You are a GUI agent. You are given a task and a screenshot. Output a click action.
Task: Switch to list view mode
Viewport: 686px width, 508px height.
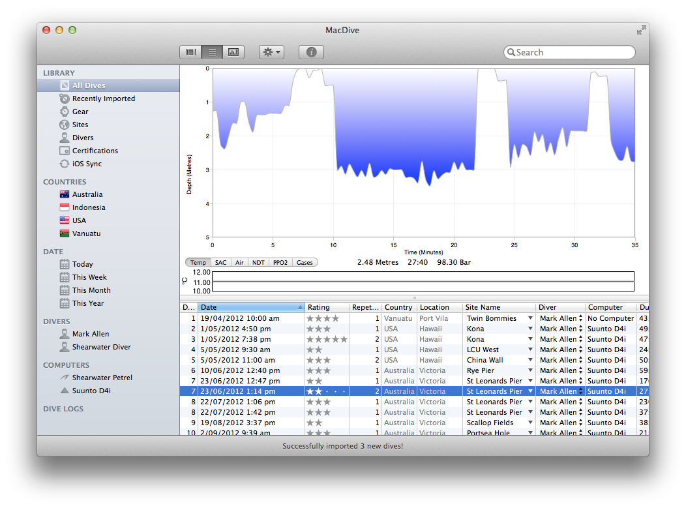point(212,52)
